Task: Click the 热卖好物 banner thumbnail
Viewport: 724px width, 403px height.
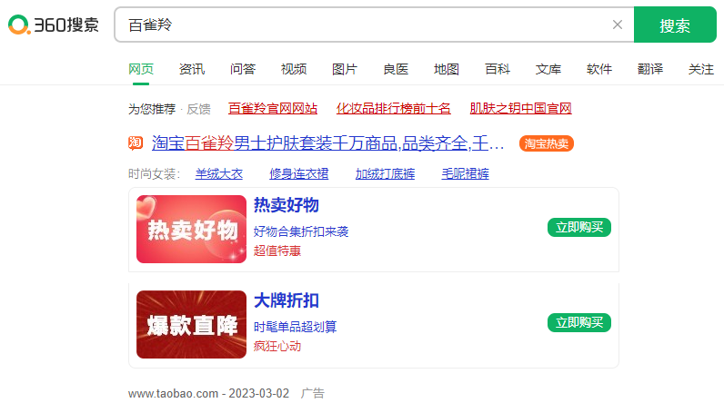Action: [192, 229]
